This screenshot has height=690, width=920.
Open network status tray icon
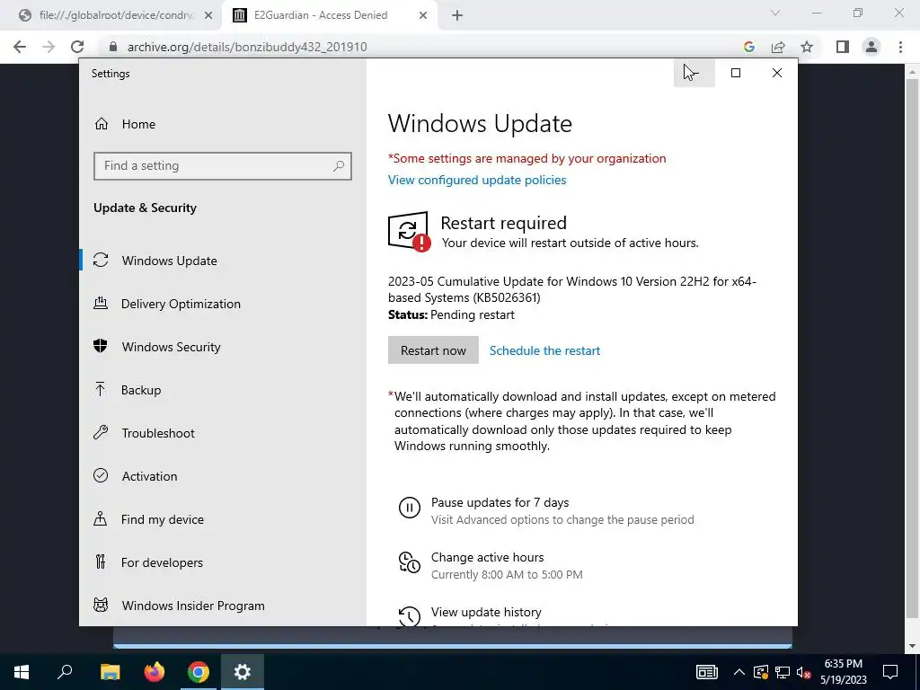(x=783, y=672)
